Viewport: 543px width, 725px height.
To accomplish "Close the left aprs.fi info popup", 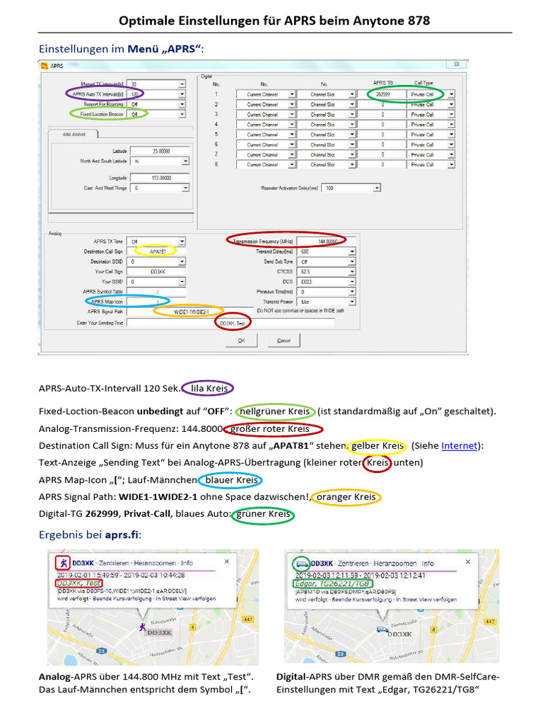I will click(x=227, y=561).
